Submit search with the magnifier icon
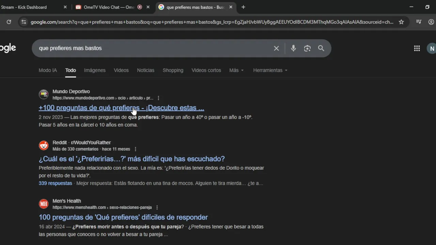 point(321,48)
